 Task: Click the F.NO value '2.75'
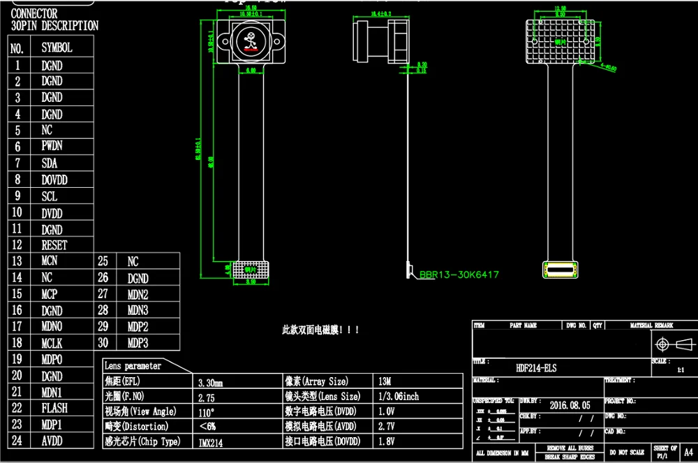pos(207,398)
